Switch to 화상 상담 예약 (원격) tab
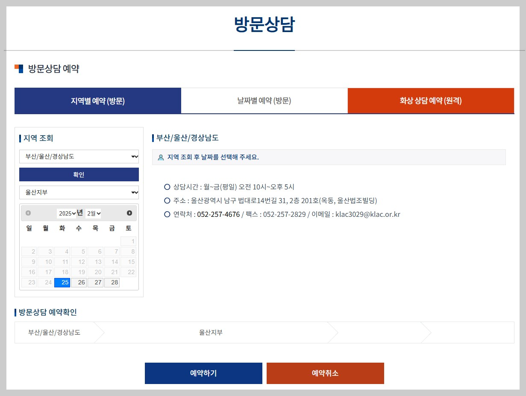526x396 pixels. pyautogui.click(x=431, y=101)
